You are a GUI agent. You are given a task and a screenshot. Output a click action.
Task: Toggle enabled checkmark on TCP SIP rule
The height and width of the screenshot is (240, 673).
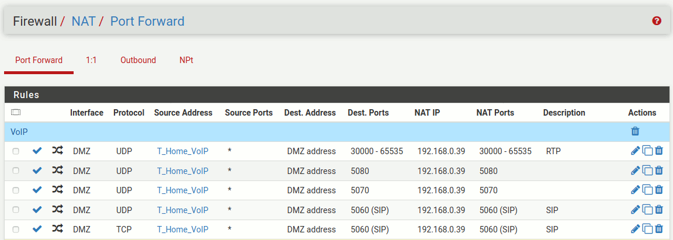(x=37, y=229)
